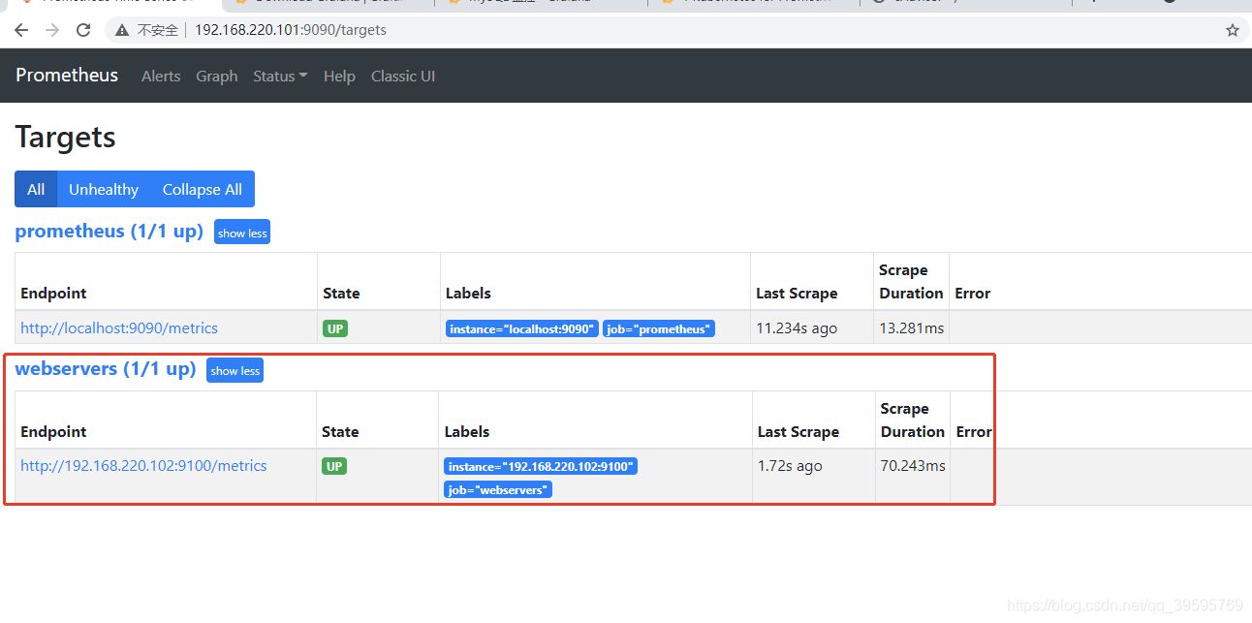Reload the current page

click(83, 30)
